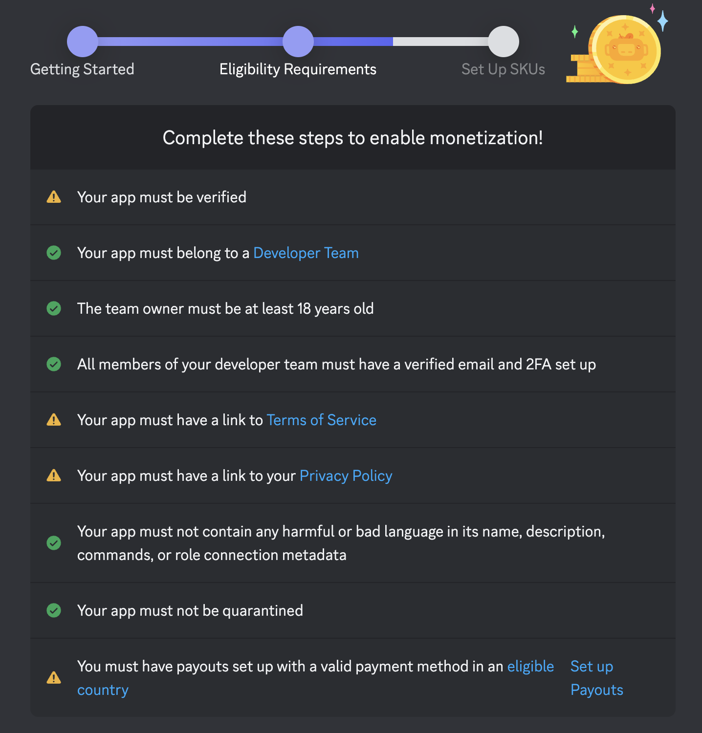Viewport: 702px width, 733px height.
Task: Open the Privacy Policy link
Action: tap(346, 475)
